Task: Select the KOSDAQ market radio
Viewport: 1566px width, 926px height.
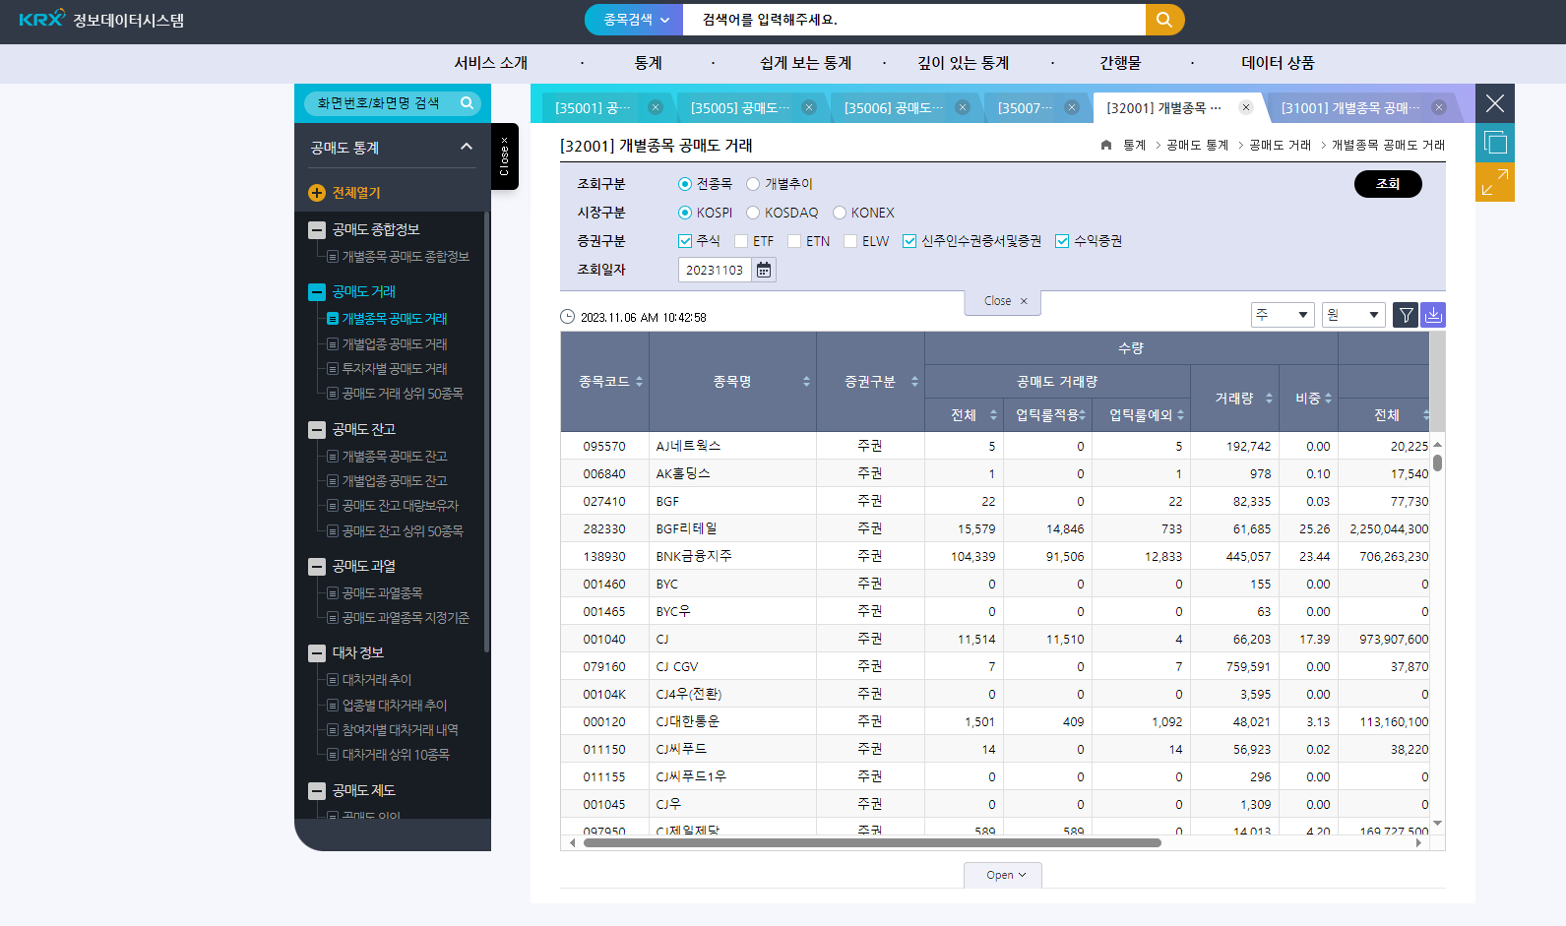Action: [753, 213]
